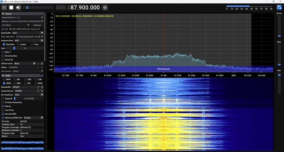The image size is (284, 152).
Task: Decrease the Offset value with minus
Action: (x=38, y=67)
